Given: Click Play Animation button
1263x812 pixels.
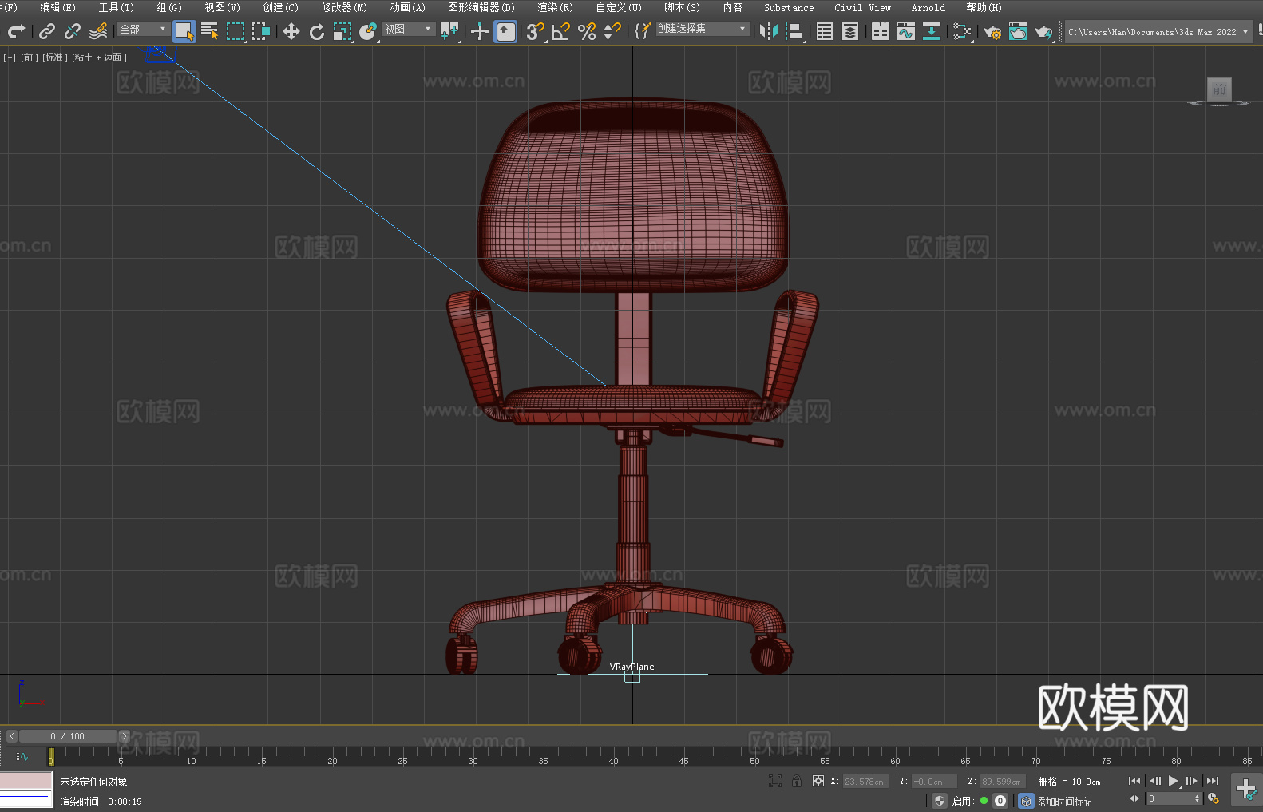Looking at the screenshot, I should (1173, 781).
